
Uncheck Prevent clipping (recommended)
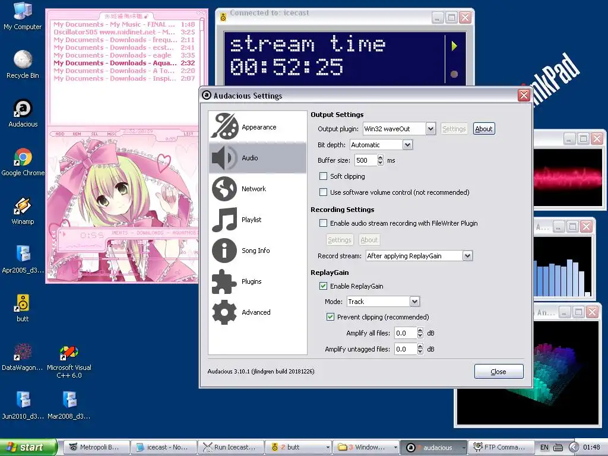click(330, 317)
